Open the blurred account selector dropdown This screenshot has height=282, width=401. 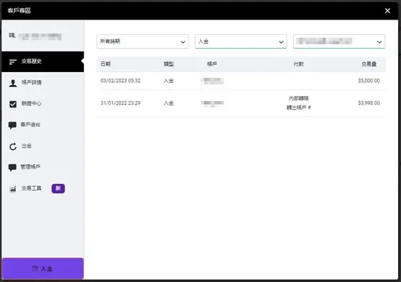pos(339,41)
